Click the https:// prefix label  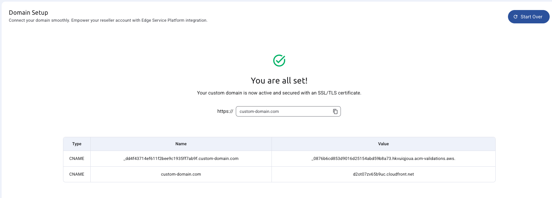click(x=225, y=111)
